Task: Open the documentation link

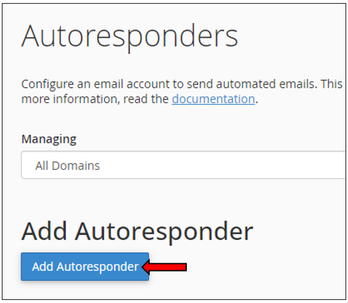Action: (x=213, y=99)
